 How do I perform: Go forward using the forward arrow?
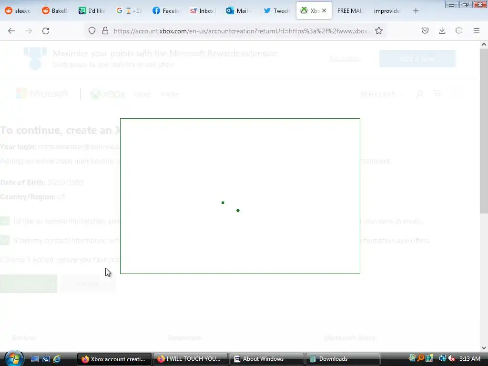coord(29,31)
